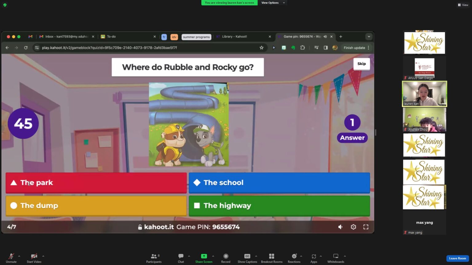Viewport: 472px width, 265px height.
Task: Open Whiteboards
Action: (336, 258)
